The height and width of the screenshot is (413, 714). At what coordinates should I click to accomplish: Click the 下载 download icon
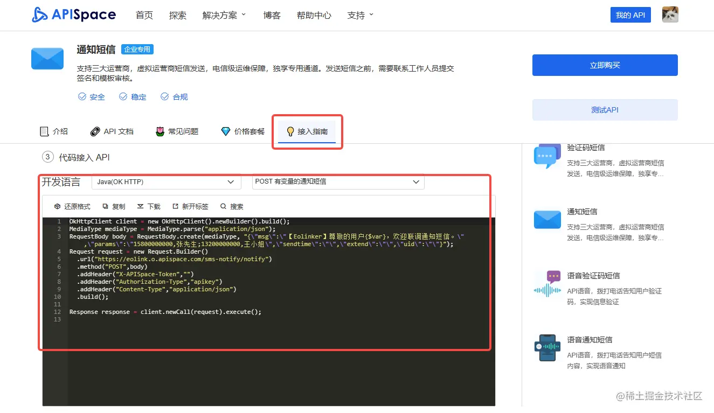tap(141, 207)
